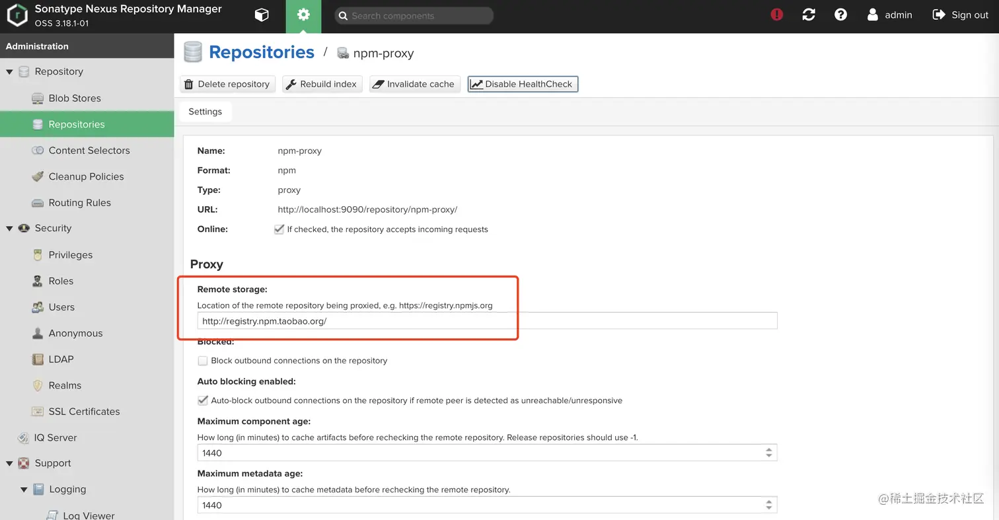The image size is (999, 520).
Task: Click the IQ Server icon
Action: click(x=24, y=437)
